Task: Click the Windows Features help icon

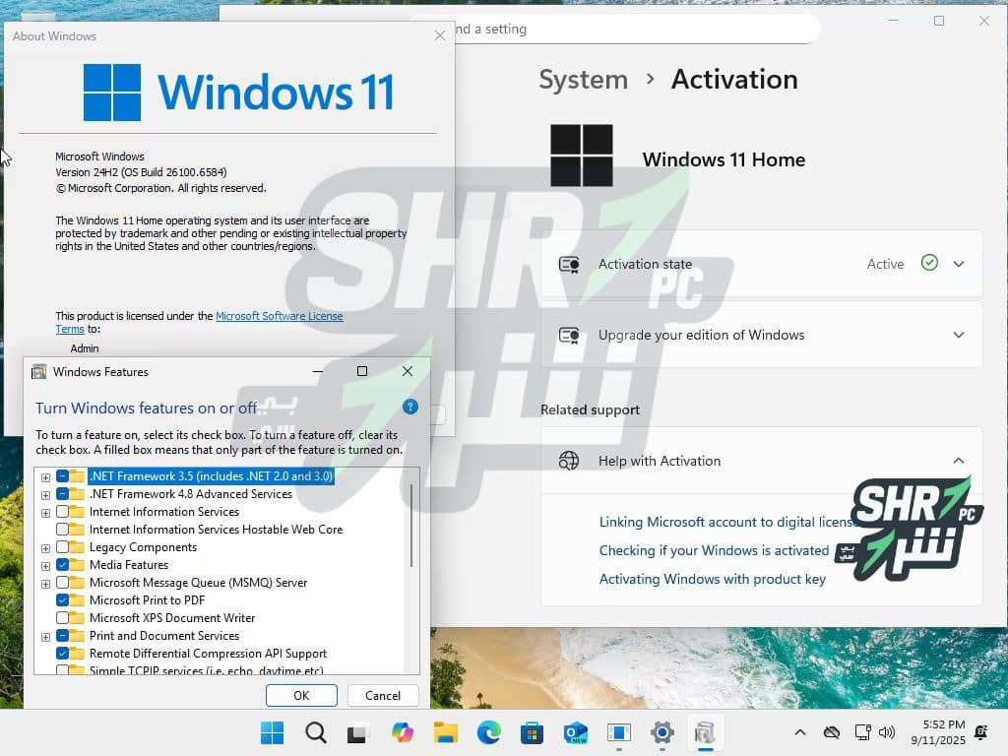Action: (x=410, y=407)
